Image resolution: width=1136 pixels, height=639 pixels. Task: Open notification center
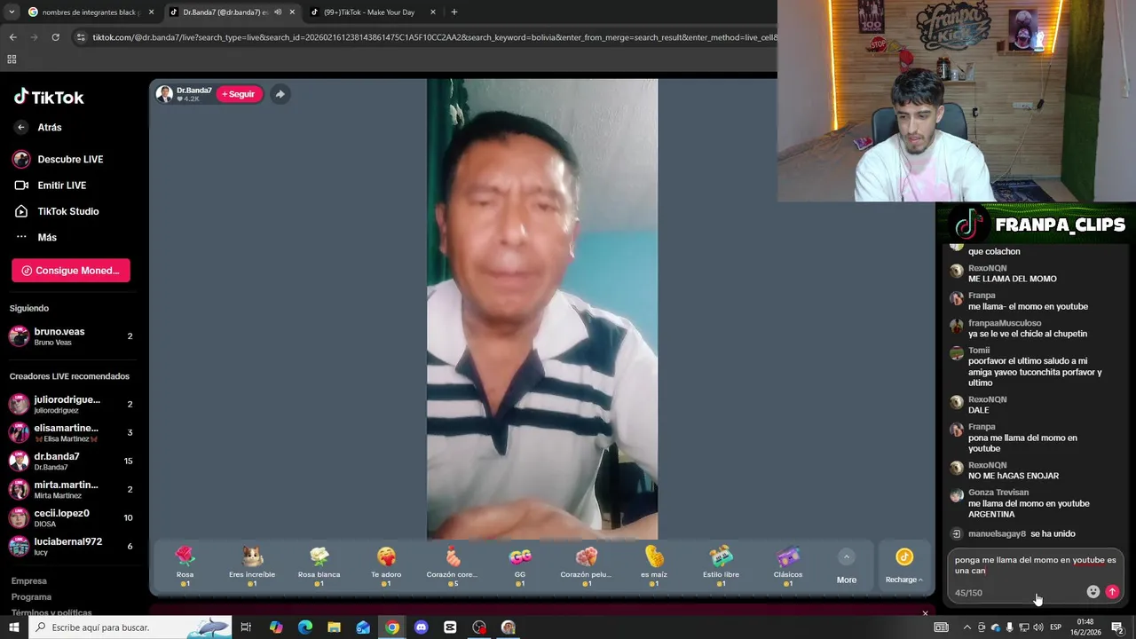click(1117, 627)
